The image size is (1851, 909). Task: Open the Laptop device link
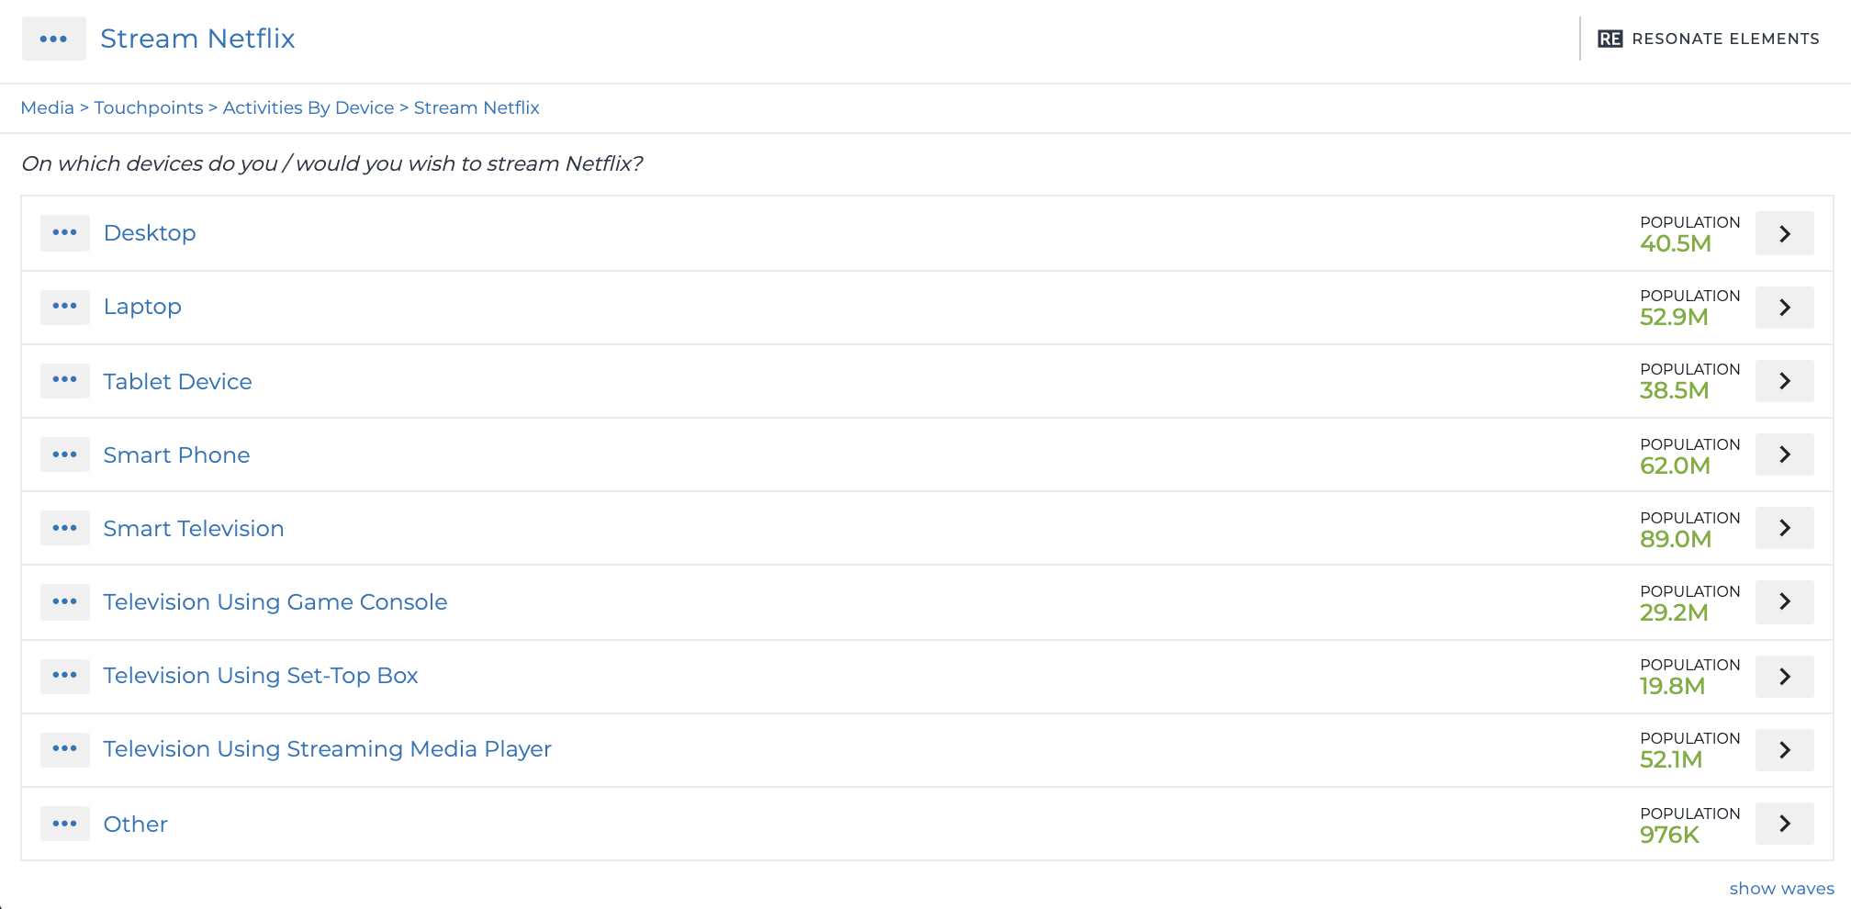point(142,307)
